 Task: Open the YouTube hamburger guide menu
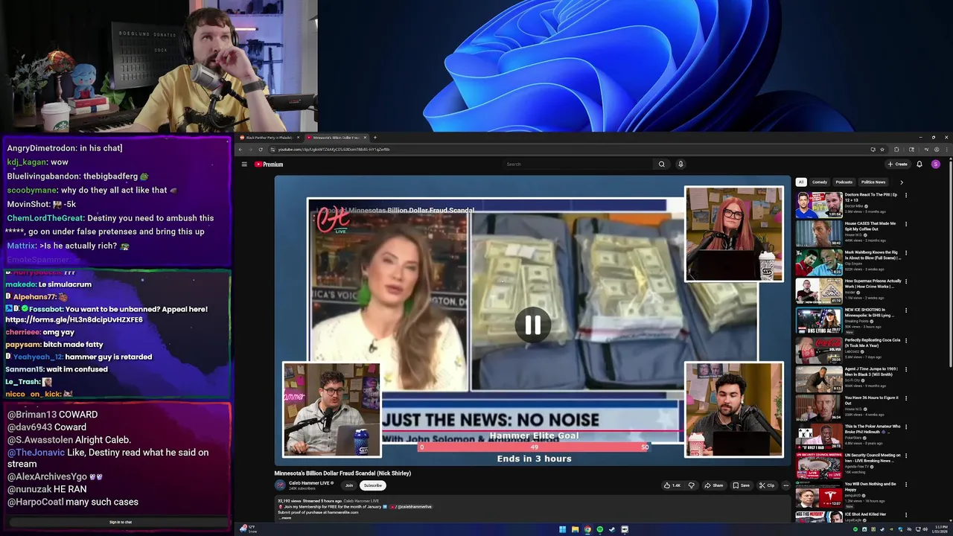[x=244, y=165]
